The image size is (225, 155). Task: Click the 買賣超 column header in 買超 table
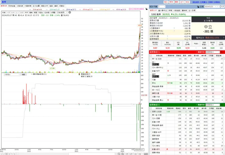(x=178, y=56)
